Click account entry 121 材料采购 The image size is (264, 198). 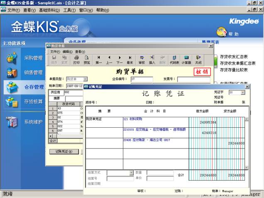[x=133, y=119]
